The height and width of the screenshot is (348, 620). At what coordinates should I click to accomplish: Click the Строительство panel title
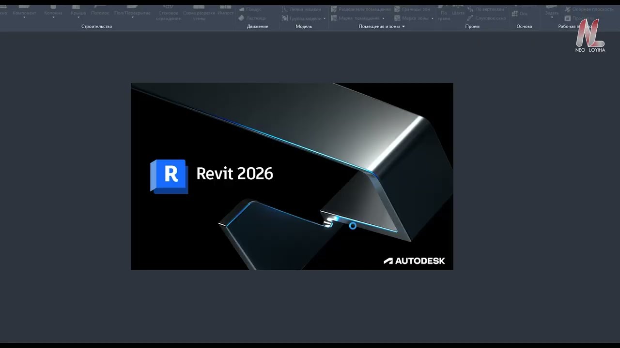pyautogui.click(x=97, y=27)
